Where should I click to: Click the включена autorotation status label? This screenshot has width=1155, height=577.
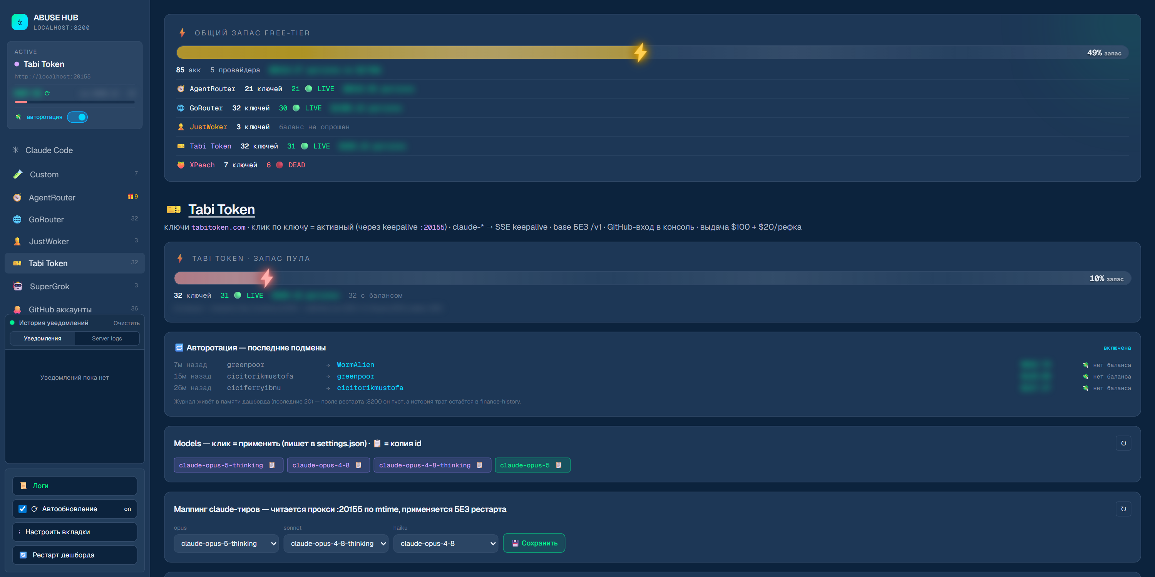click(x=1117, y=348)
